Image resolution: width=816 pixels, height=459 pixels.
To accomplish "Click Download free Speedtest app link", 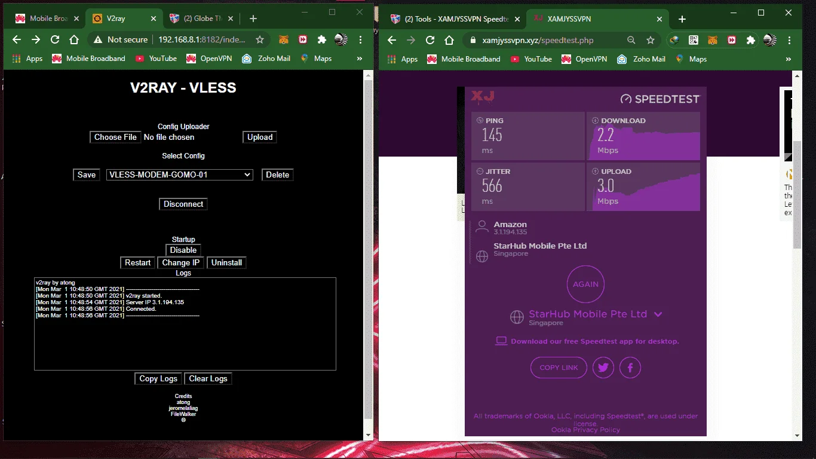I will (x=587, y=341).
